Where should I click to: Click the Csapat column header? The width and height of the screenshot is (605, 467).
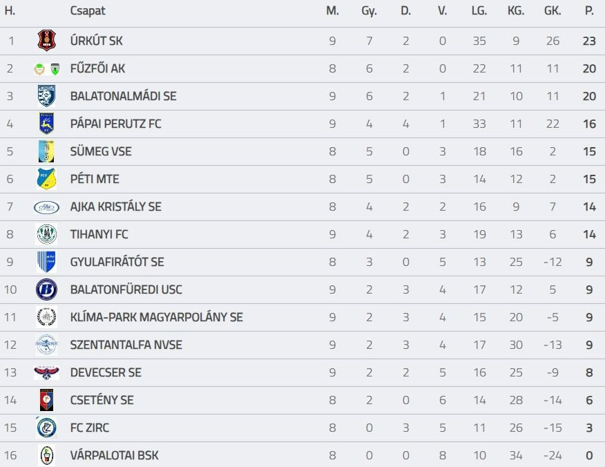(x=88, y=11)
